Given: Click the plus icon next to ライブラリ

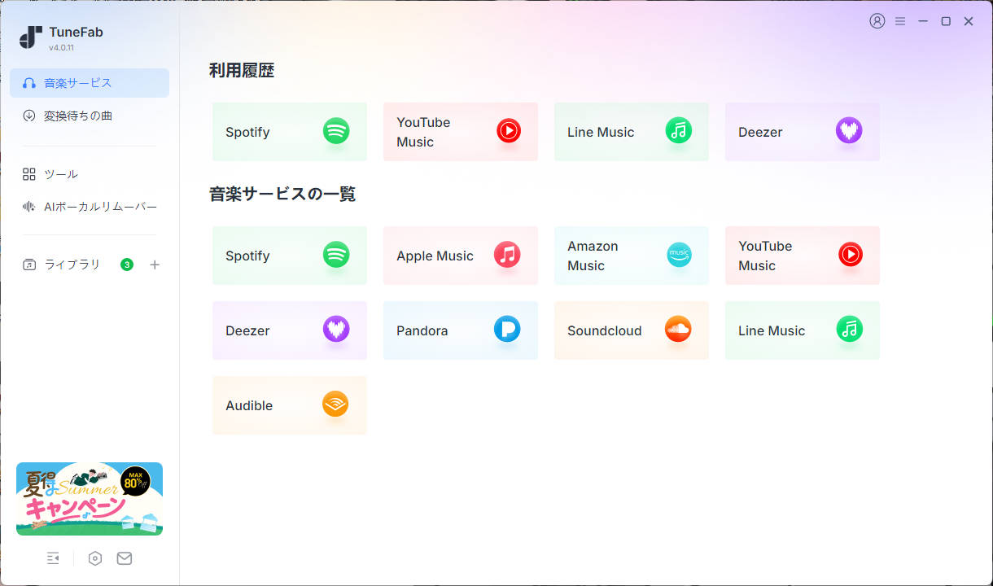Looking at the screenshot, I should 155,265.
